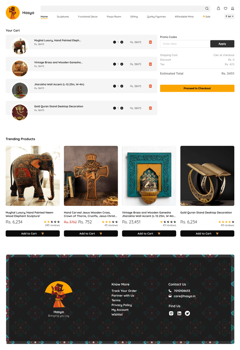240x350 pixels.
Task: Delete Mughal Luxury elephant from cart
Action: pos(150,42)
